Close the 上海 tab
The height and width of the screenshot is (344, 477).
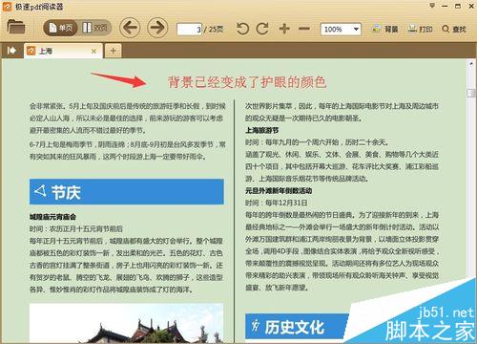click(x=93, y=51)
